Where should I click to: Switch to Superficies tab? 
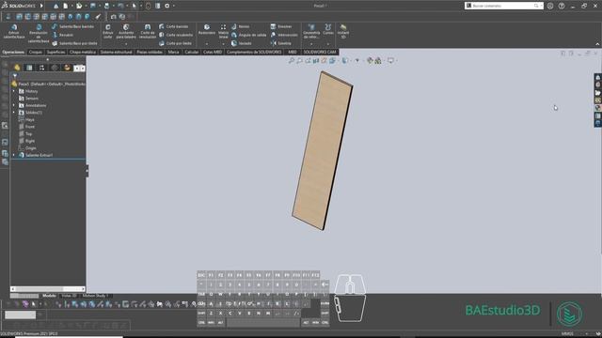pyautogui.click(x=56, y=52)
